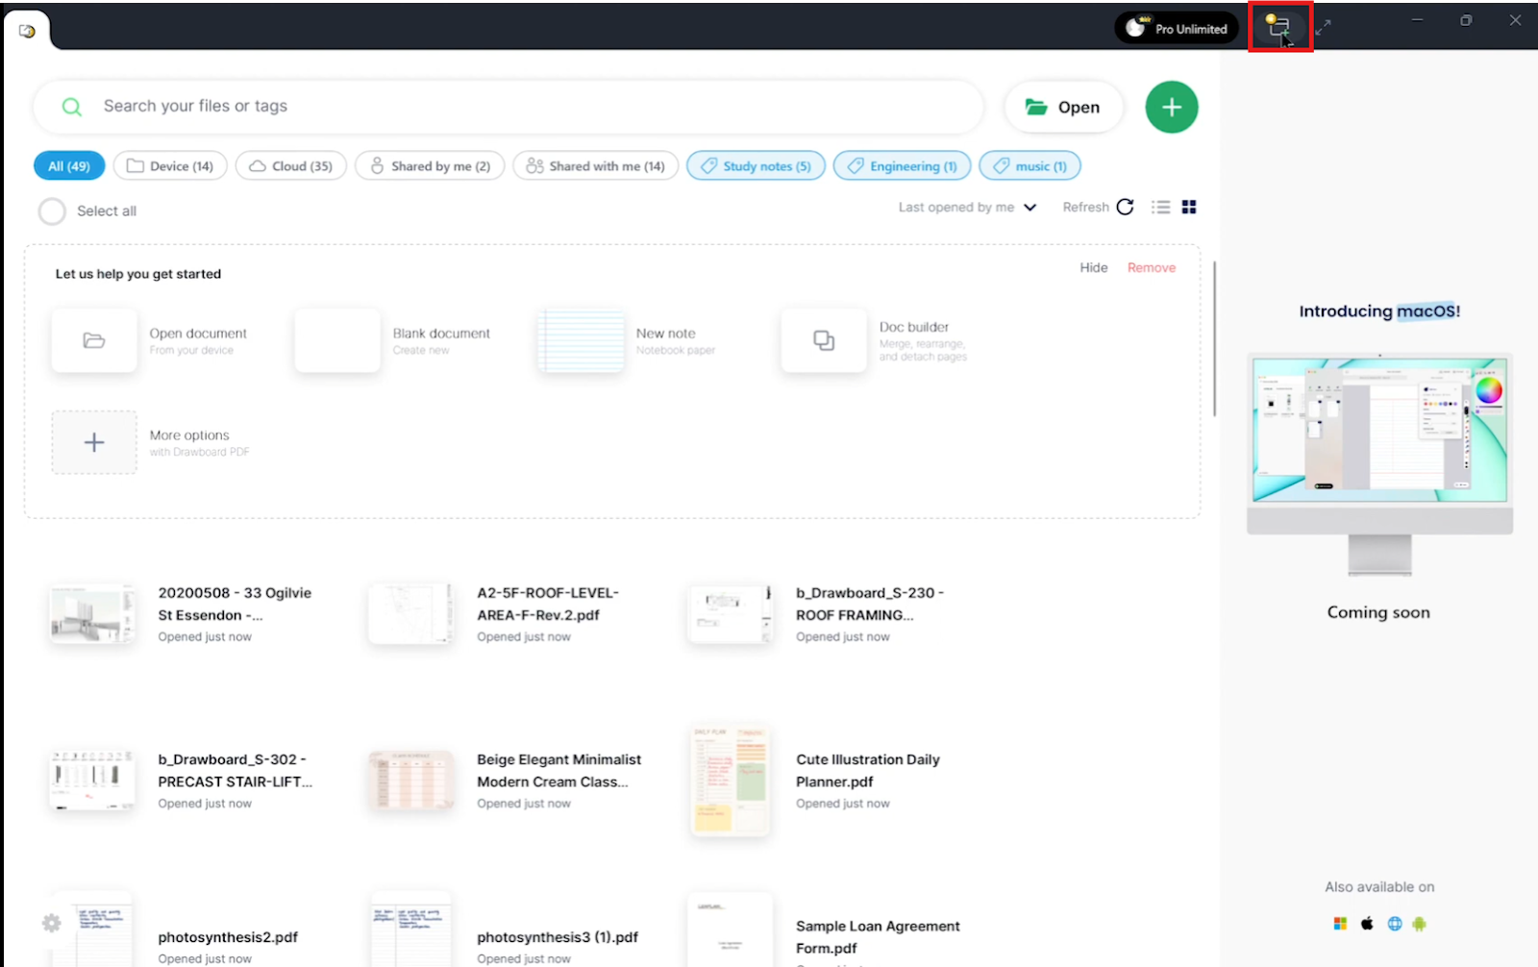Focus the Search your files or tags field
1538x967 pixels.
pyautogui.click(x=509, y=107)
